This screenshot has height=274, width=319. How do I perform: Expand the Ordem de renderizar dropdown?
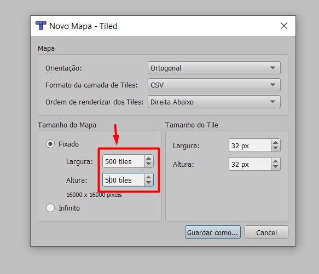click(214, 102)
